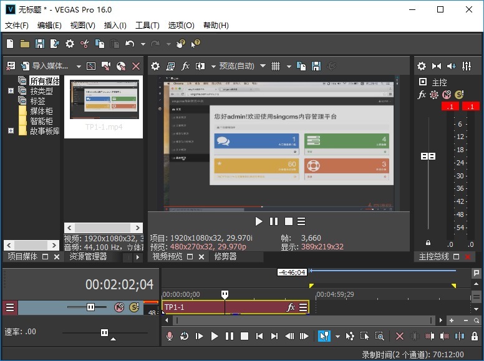Open video FX in the preview toolbar
Screen dimensions: 484x361
[x=185, y=66]
